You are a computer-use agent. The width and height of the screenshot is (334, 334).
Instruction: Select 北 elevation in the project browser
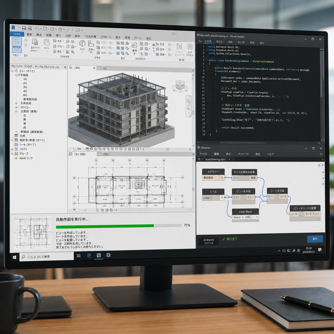click(25, 116)
